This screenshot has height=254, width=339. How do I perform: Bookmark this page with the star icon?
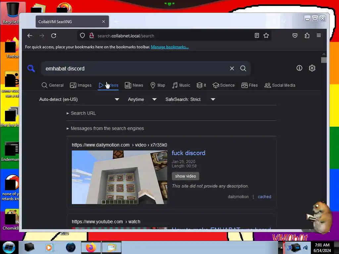click(266, 36)
